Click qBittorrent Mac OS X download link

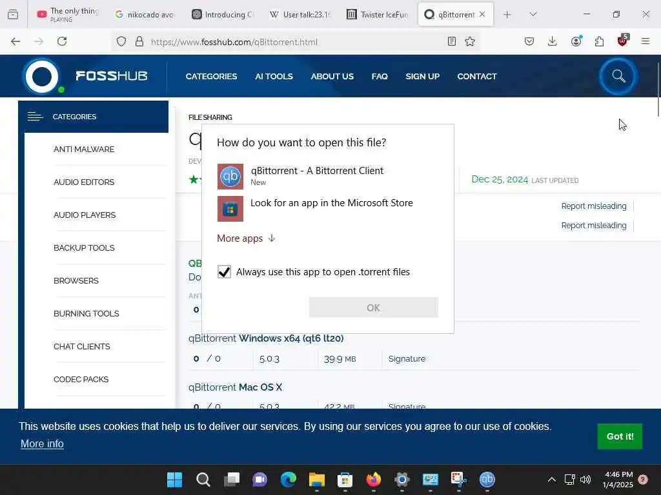tap(235, 387)
